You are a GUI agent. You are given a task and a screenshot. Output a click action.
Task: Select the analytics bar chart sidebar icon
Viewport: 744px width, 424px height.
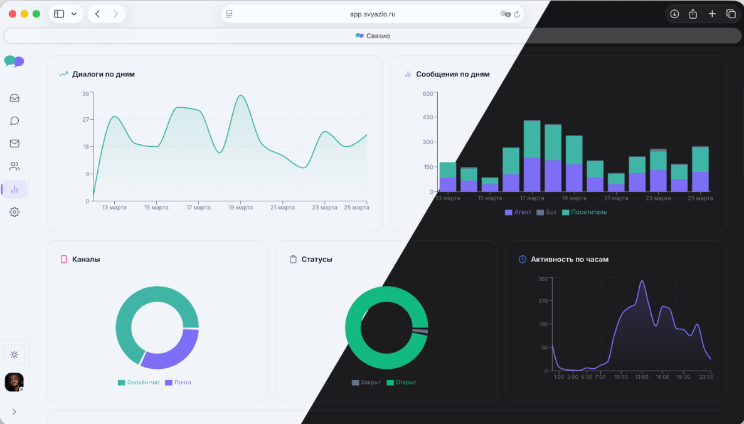pos(14,189)
